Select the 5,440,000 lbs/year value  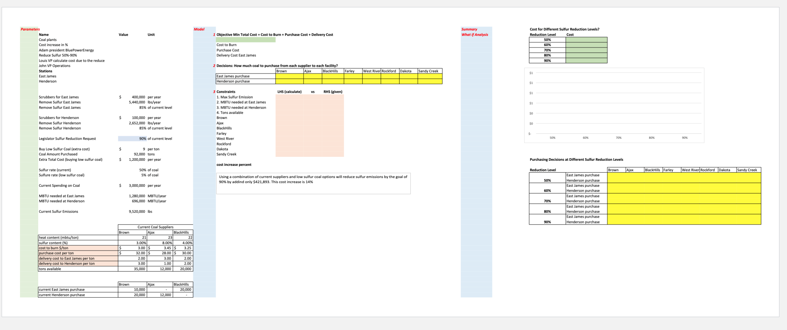point(137,102)
